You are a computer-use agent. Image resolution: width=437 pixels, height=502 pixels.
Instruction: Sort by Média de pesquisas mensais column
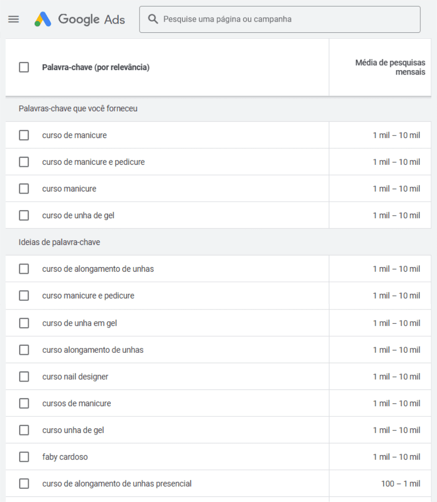390,67
